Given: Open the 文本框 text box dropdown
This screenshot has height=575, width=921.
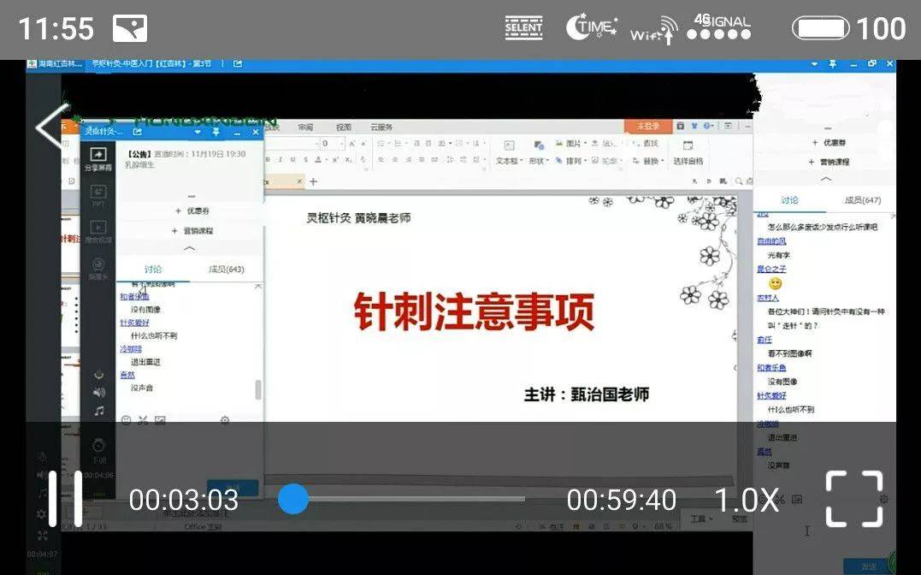Looking at the screenshot, I should (509, 152).
